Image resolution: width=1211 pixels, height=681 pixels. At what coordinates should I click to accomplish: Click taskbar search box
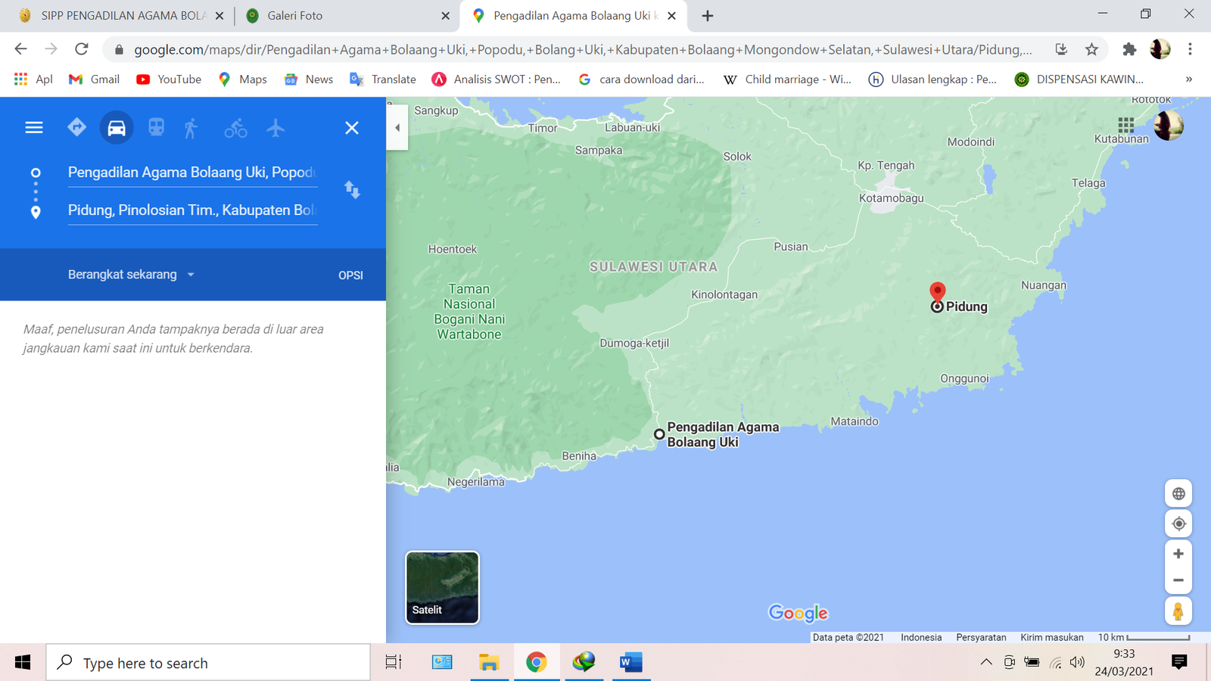[208, 663]
